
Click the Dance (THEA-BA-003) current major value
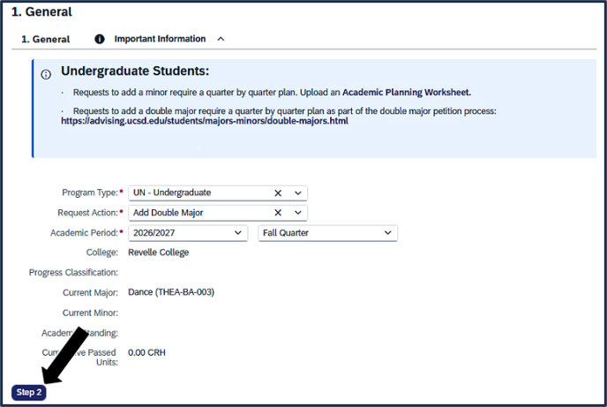(171, 292)
